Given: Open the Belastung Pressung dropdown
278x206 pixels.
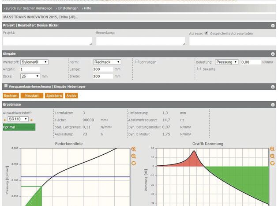Looking at the screenshot, I should (227, 62).
